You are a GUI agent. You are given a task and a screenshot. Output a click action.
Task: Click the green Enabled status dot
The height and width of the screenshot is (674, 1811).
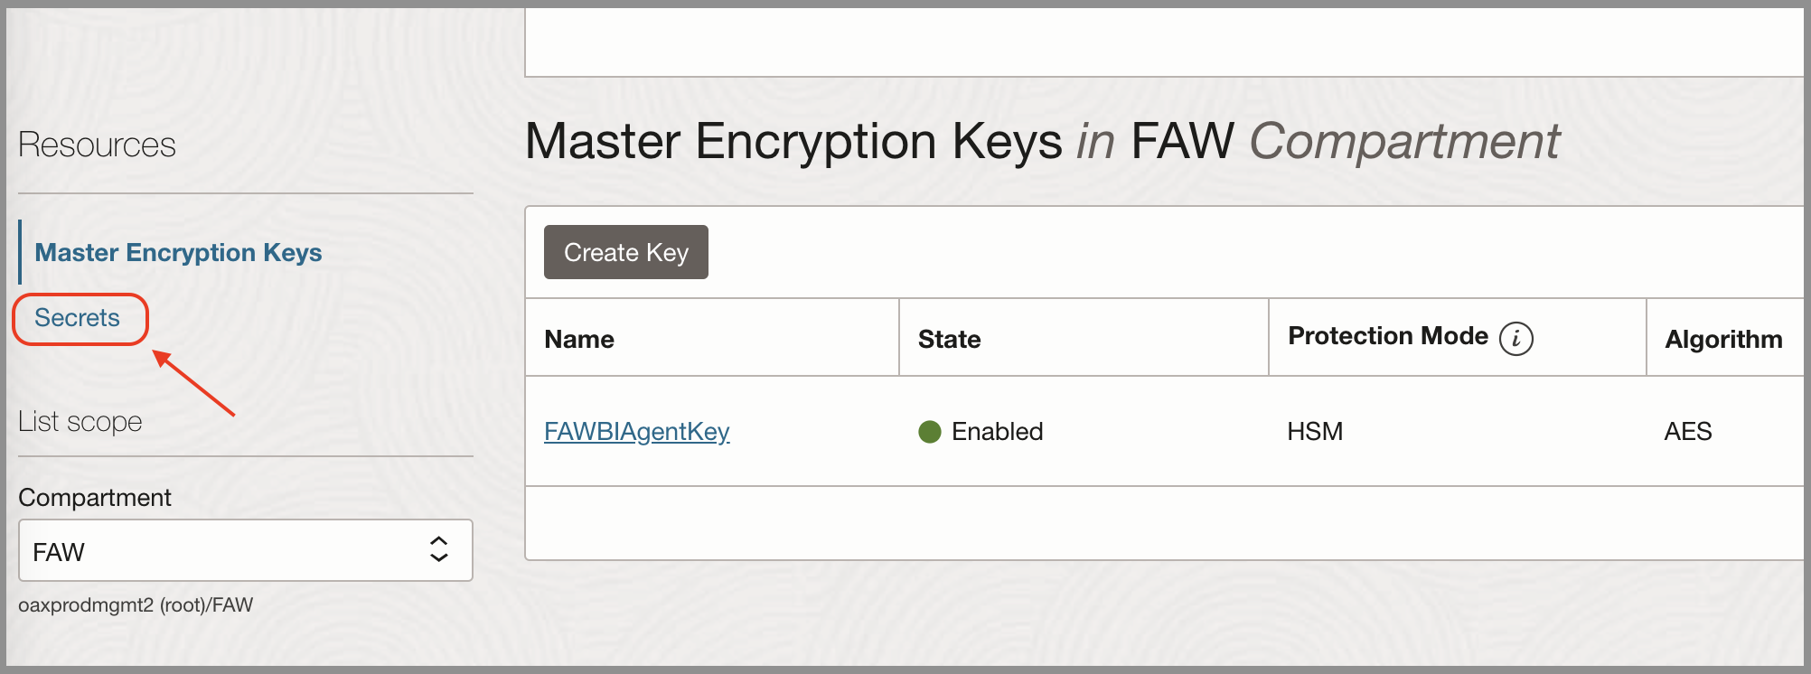click(x=929, y=432)
